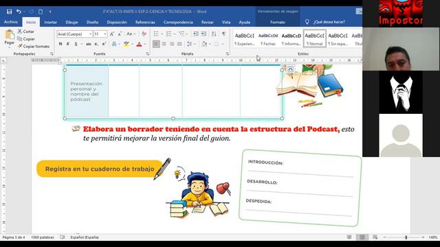Toggle strikethrough (abc) formatting

(89, 44)
